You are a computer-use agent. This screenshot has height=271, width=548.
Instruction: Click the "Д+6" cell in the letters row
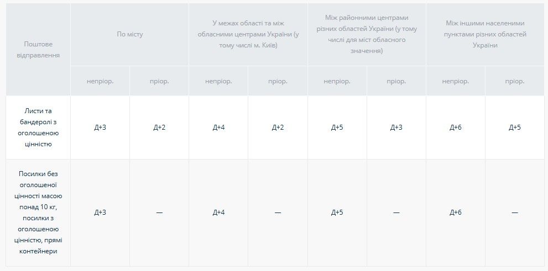pyautogui.click(x=455, y=127)
